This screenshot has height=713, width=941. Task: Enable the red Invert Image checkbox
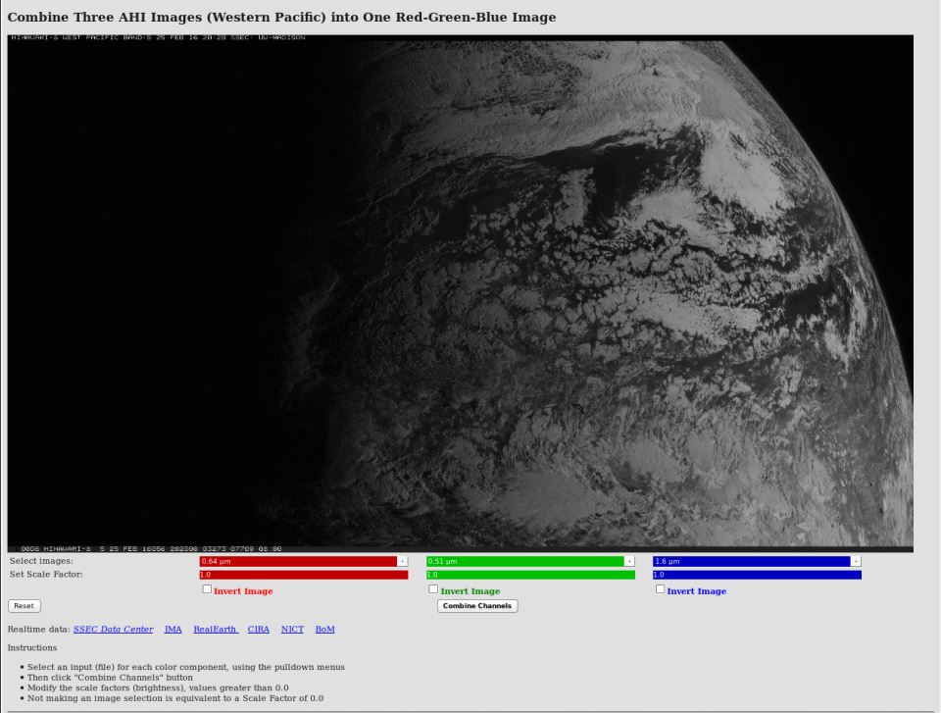click(x=207, y=589)
